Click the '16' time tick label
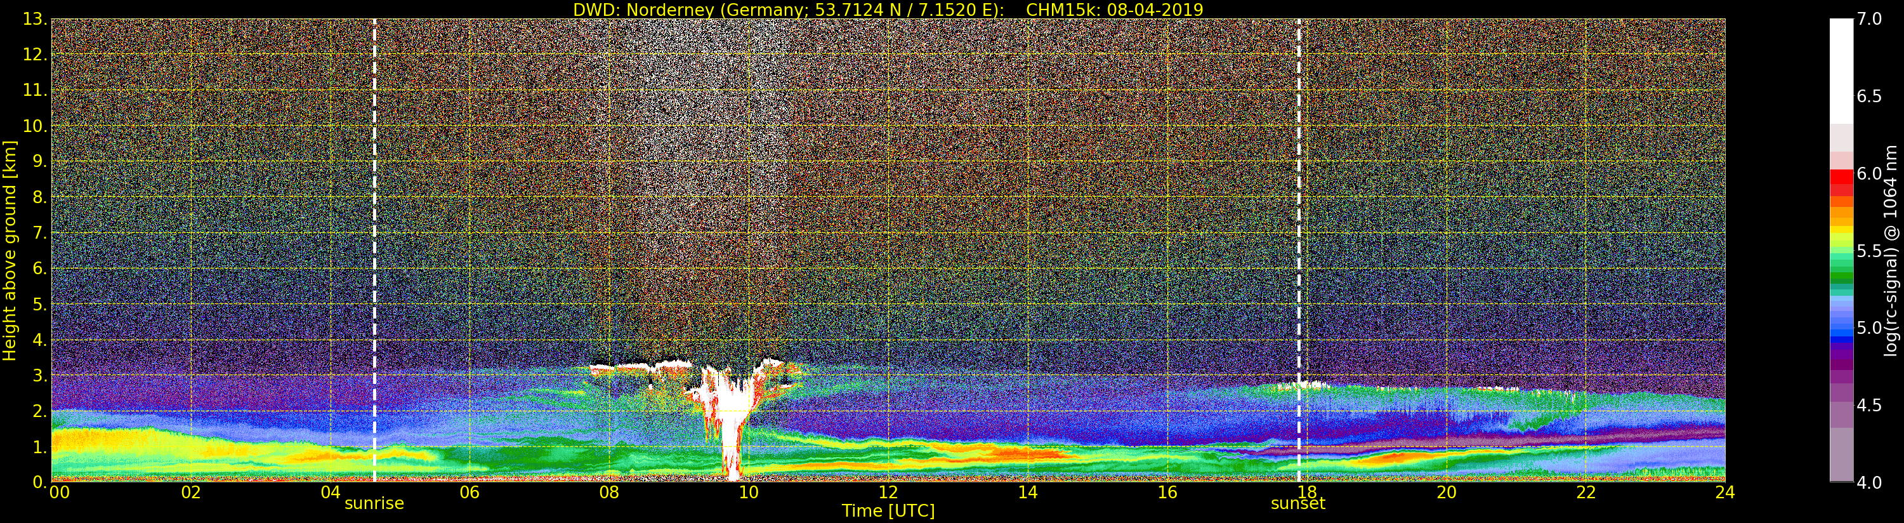Viewport: 1904px width, 523px height. pyautogui.click(x=1167, y=493)
